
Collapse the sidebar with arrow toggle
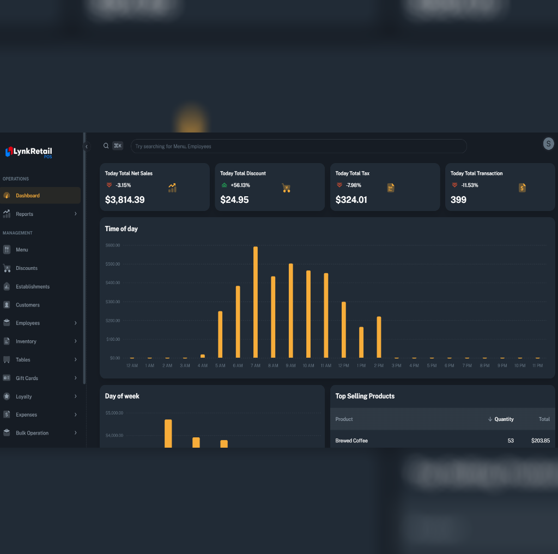coord(87,146)
